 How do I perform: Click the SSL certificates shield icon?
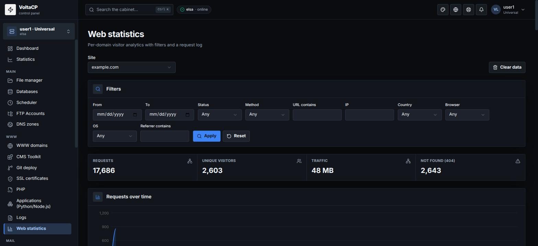[10, 178]
